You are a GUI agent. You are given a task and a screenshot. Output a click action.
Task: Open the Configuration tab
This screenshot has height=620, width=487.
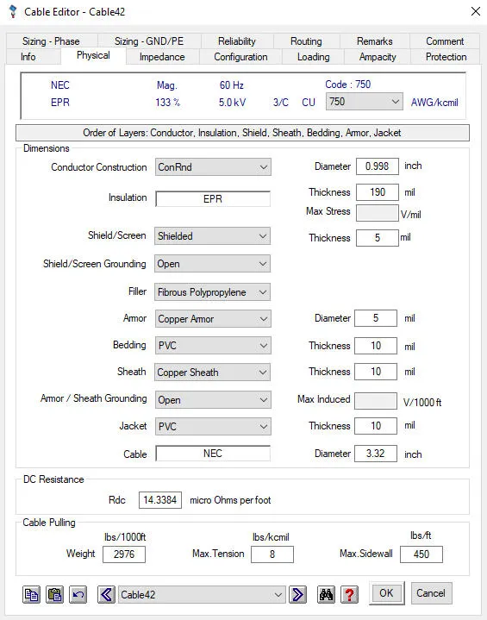tap(240, 57)
